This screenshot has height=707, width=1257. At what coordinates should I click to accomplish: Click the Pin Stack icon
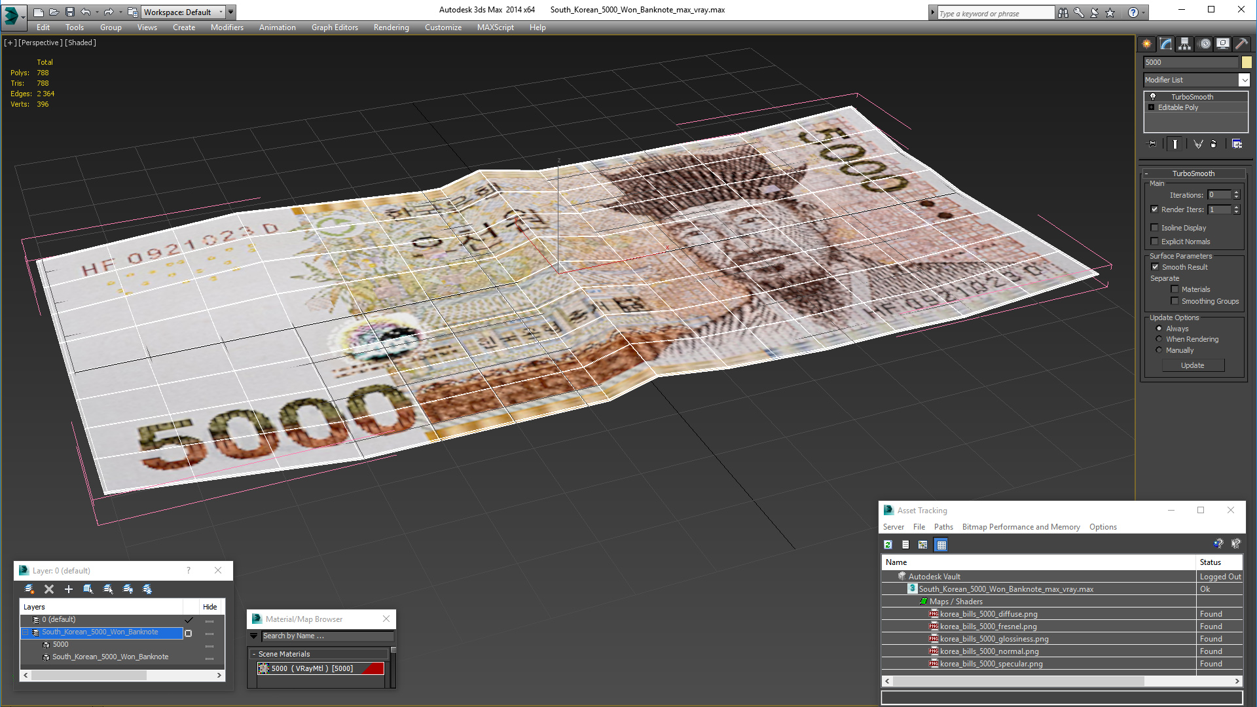(1152, 144)
